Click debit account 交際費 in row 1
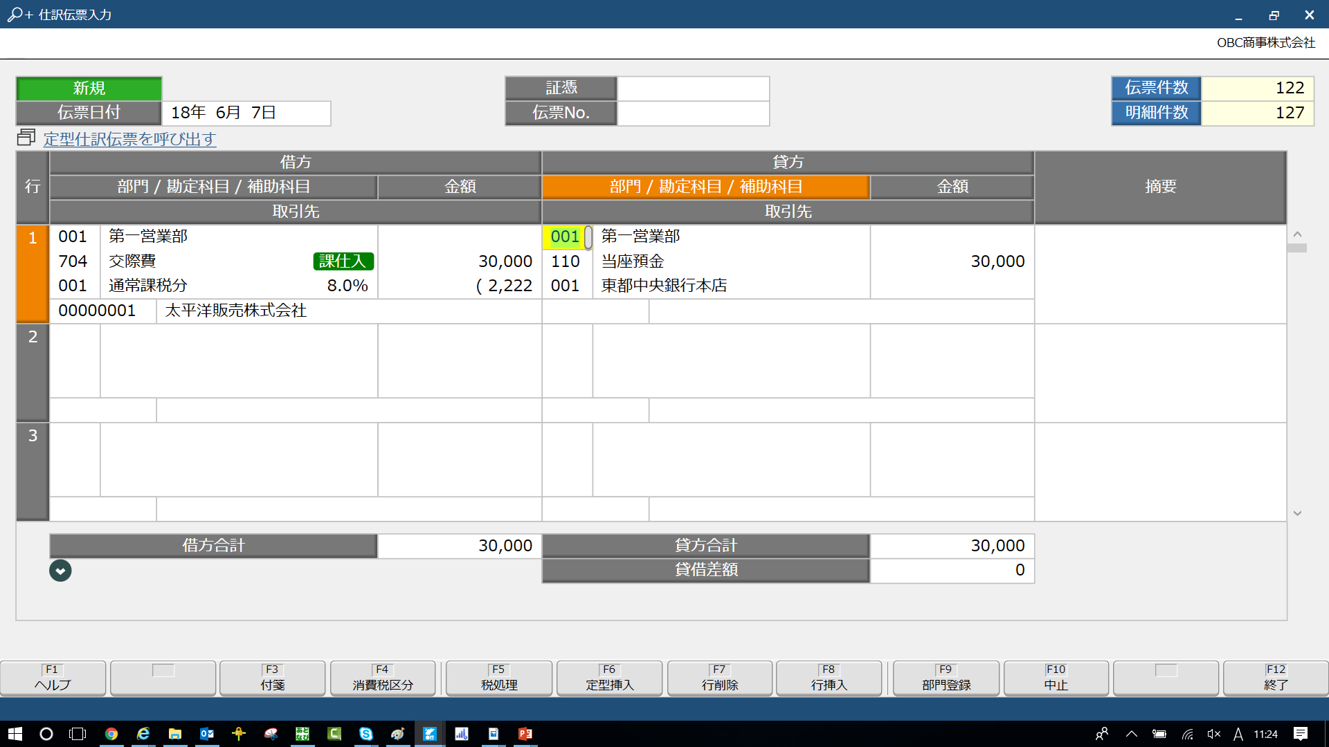Screen dimensions: 1329x747 click(x=132, y=261)
